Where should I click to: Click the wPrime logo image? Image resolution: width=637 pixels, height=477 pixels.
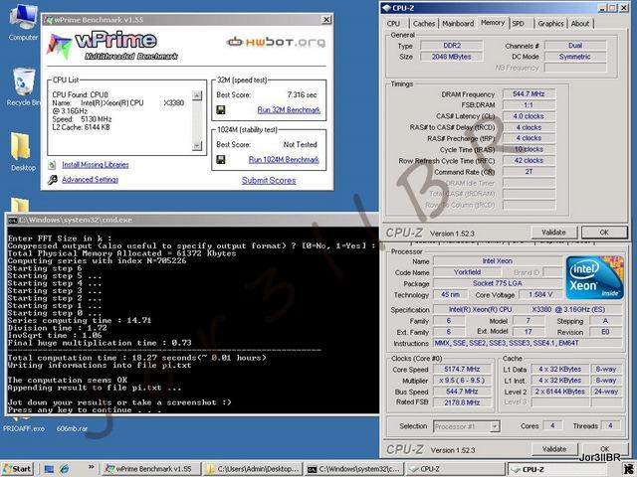pos(112,46)
